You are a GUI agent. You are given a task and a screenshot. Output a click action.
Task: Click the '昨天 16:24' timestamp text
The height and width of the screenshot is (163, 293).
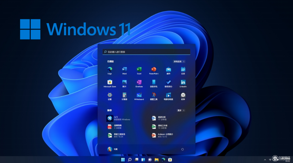point(118,137)
